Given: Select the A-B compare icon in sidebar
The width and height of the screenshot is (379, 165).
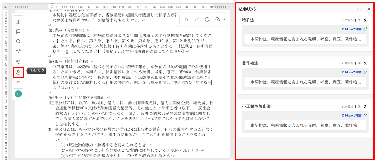Looking at the screenshot, I should click(x=18, y=51).
